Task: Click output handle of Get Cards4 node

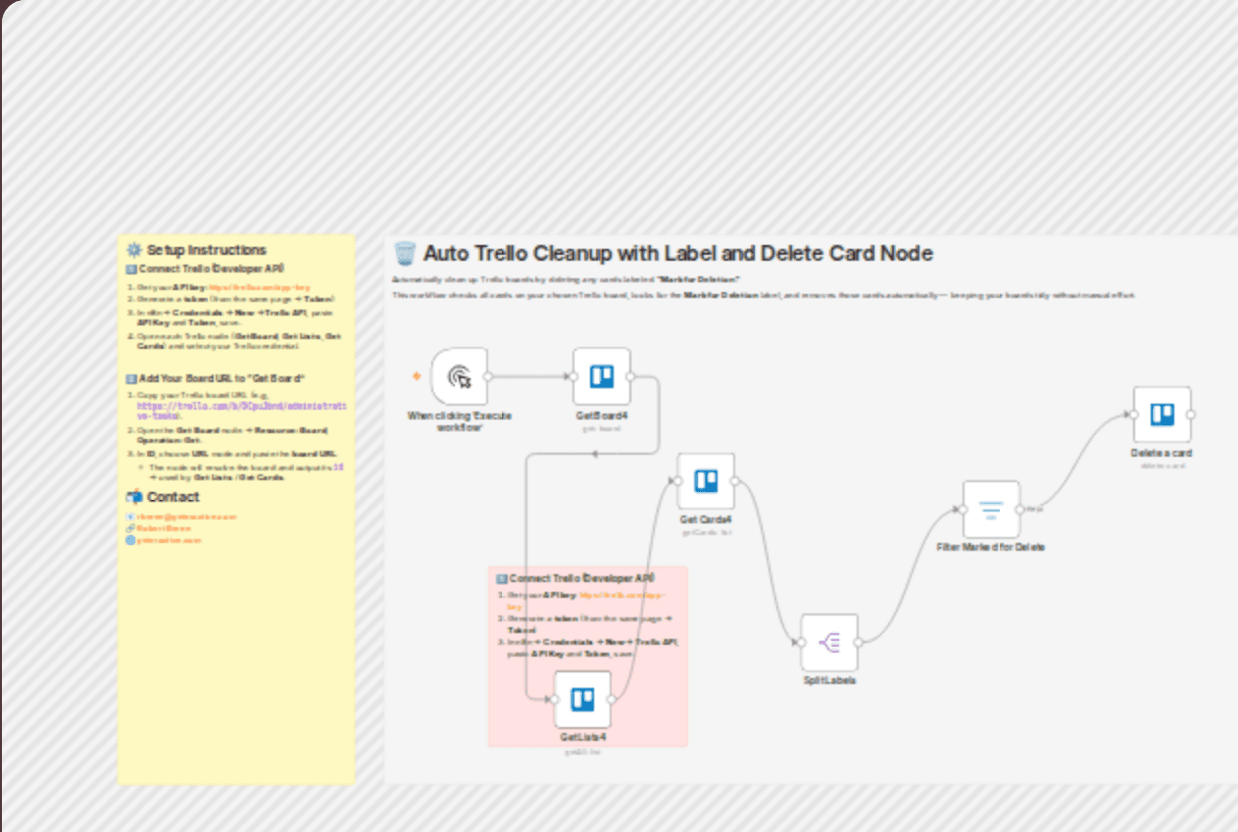Action: 734,480
